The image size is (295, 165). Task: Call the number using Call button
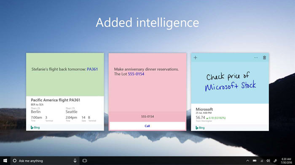coord(147,126)
